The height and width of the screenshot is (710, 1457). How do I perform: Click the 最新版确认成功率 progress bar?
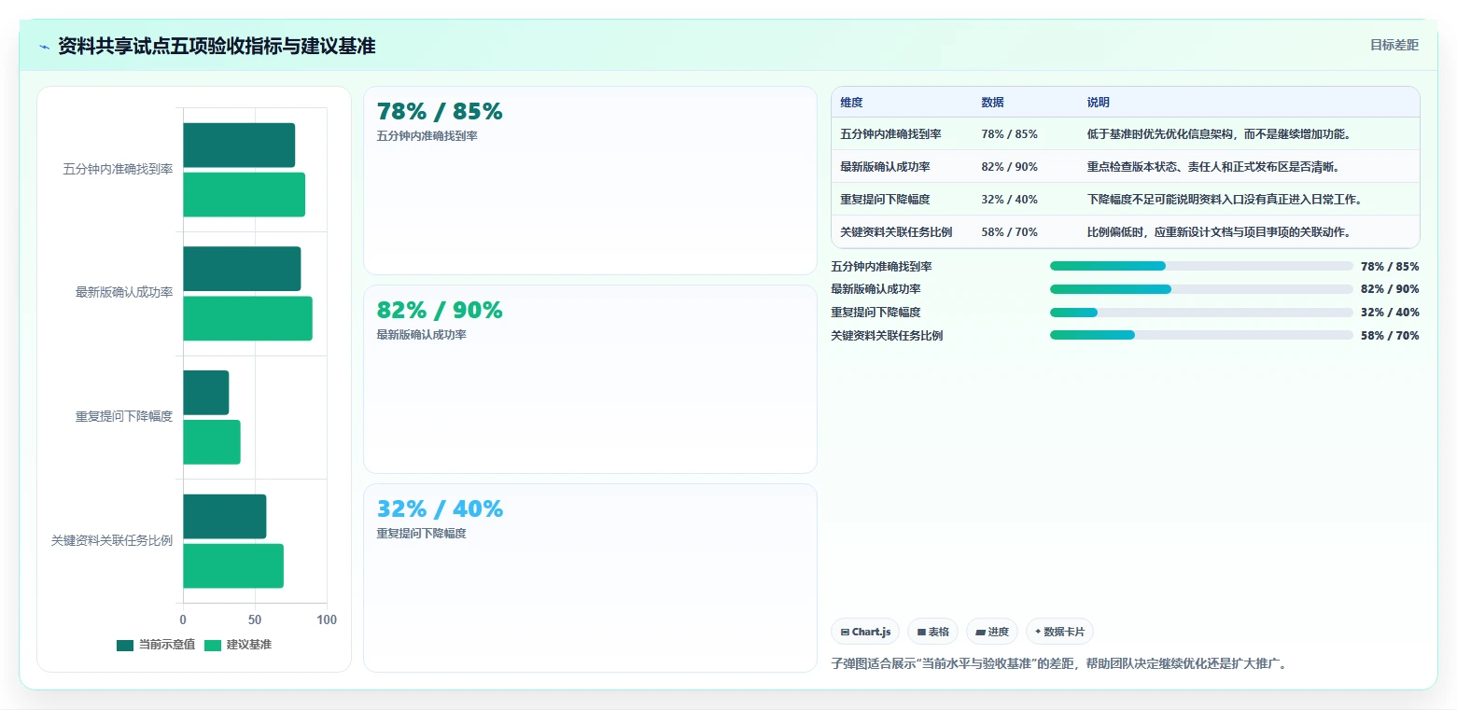(1201, 289)
